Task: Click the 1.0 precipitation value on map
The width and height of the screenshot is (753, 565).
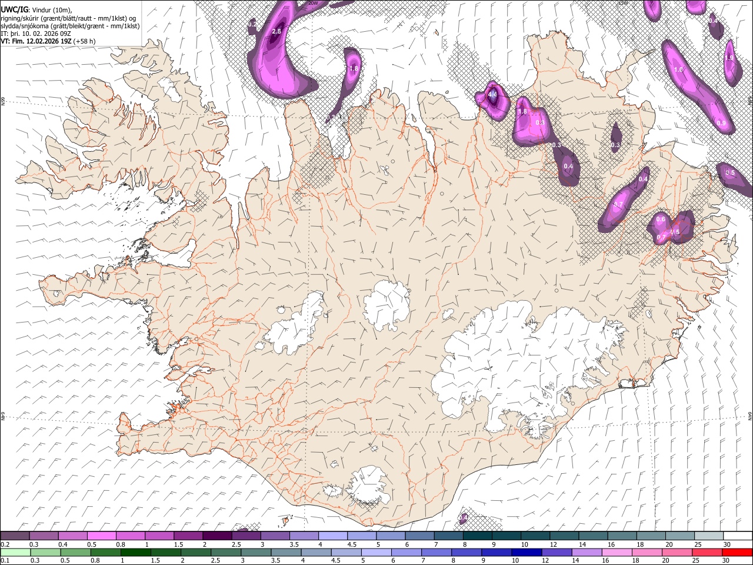Action: (678, 69)
